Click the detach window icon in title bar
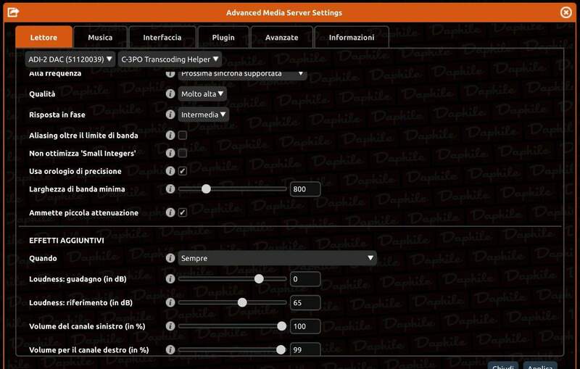The width and height of the screenshot is (580, 369). (x=13, y=12)
